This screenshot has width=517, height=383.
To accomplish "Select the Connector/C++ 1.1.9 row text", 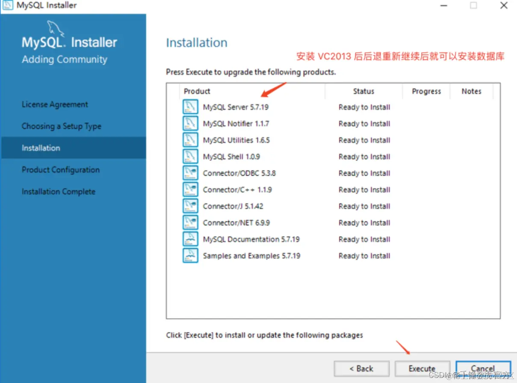I will pos(237,190).
